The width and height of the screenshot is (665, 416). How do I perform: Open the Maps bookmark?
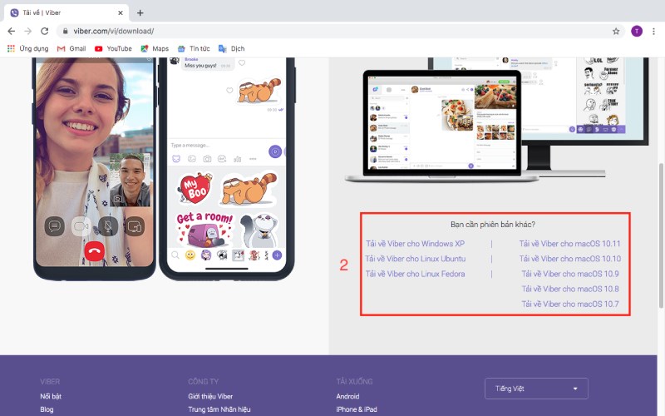(155, 48)
